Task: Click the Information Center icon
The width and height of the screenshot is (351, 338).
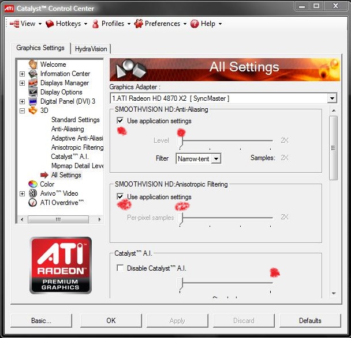Action: point(33,74)
